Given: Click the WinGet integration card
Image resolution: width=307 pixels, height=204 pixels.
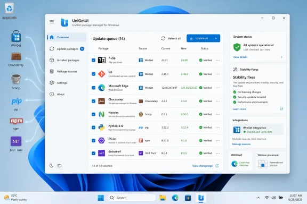Looking at the screenshot, I should (x=257, y=130).
